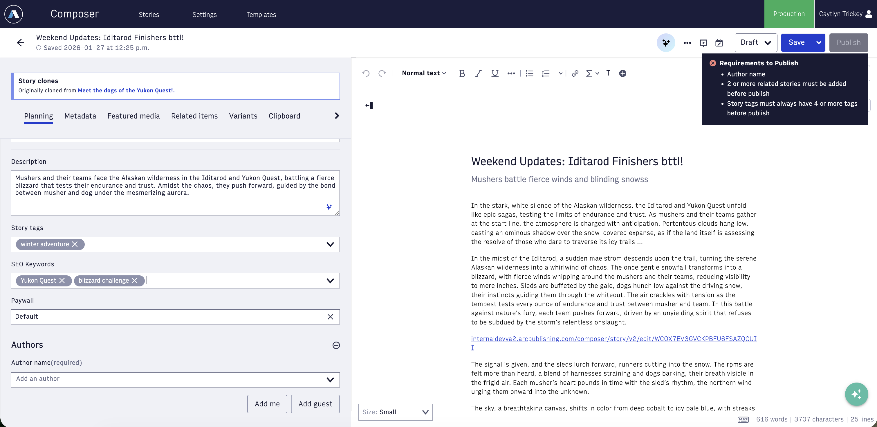Switch to the Featured media tab

133,116
